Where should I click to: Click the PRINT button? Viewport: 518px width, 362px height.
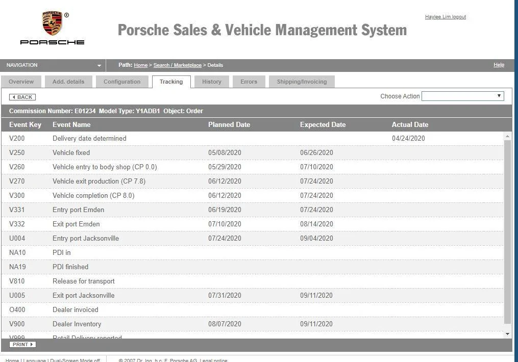coord(22,345)
